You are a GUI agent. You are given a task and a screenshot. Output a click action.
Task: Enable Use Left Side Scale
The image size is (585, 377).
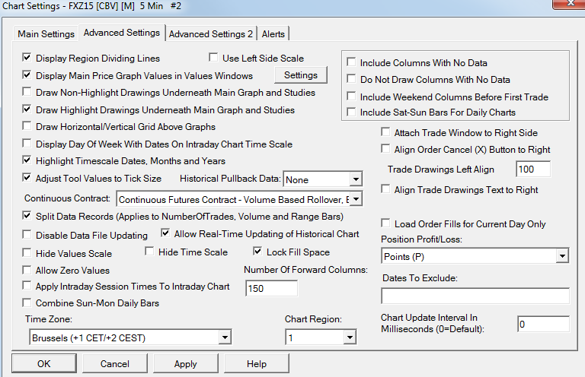point(214,58)
